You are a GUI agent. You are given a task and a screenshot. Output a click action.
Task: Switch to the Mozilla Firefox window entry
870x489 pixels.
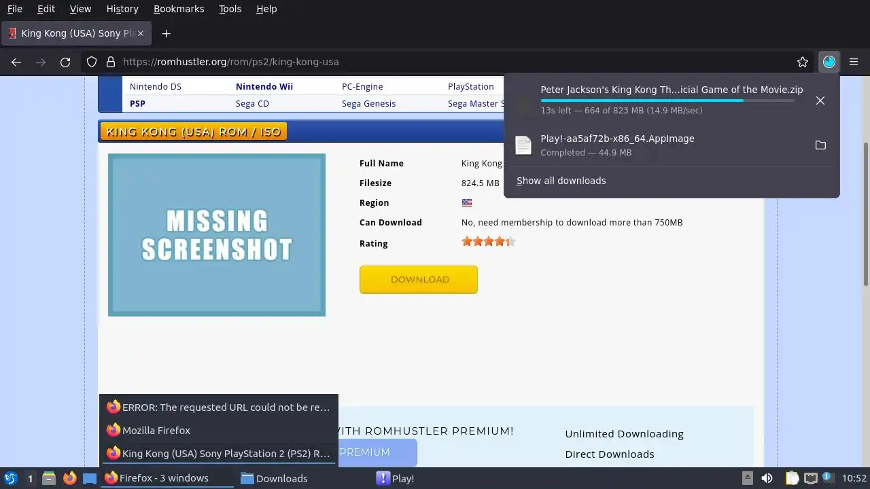219,431
